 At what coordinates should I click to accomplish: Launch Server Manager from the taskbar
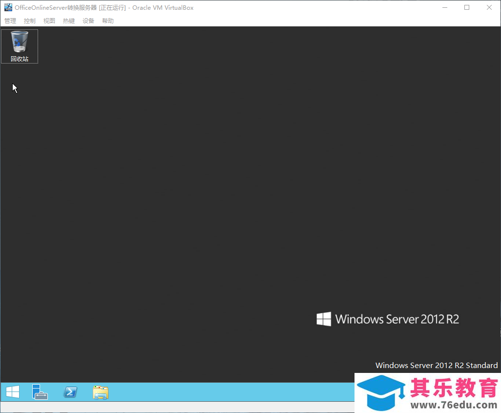coord(40,392)
